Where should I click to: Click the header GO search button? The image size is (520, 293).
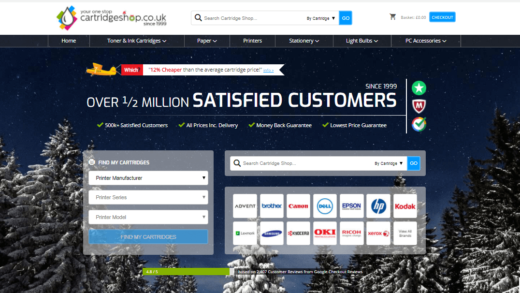[x=346, y=18]
